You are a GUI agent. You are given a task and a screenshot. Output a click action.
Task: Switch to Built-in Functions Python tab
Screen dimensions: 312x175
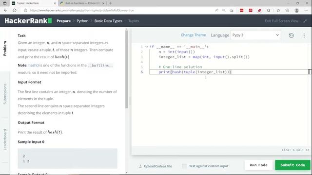82,3
